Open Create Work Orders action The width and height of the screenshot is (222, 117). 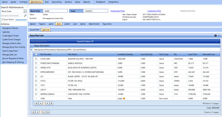[x=10, y=36]
